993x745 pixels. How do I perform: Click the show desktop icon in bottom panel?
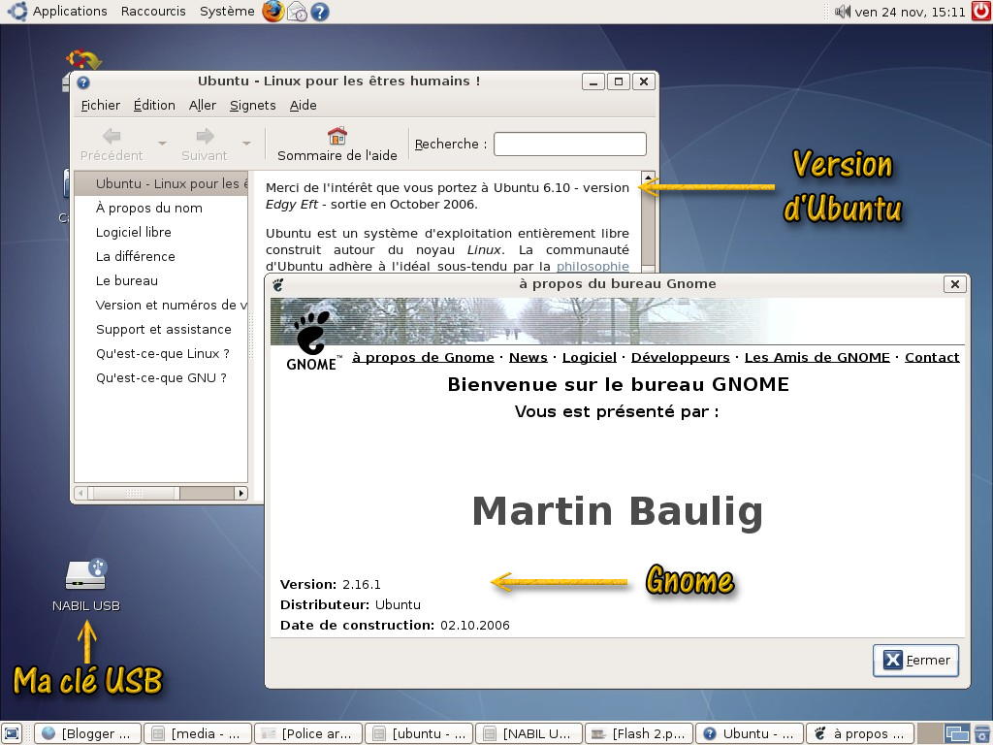coord(12,733)
